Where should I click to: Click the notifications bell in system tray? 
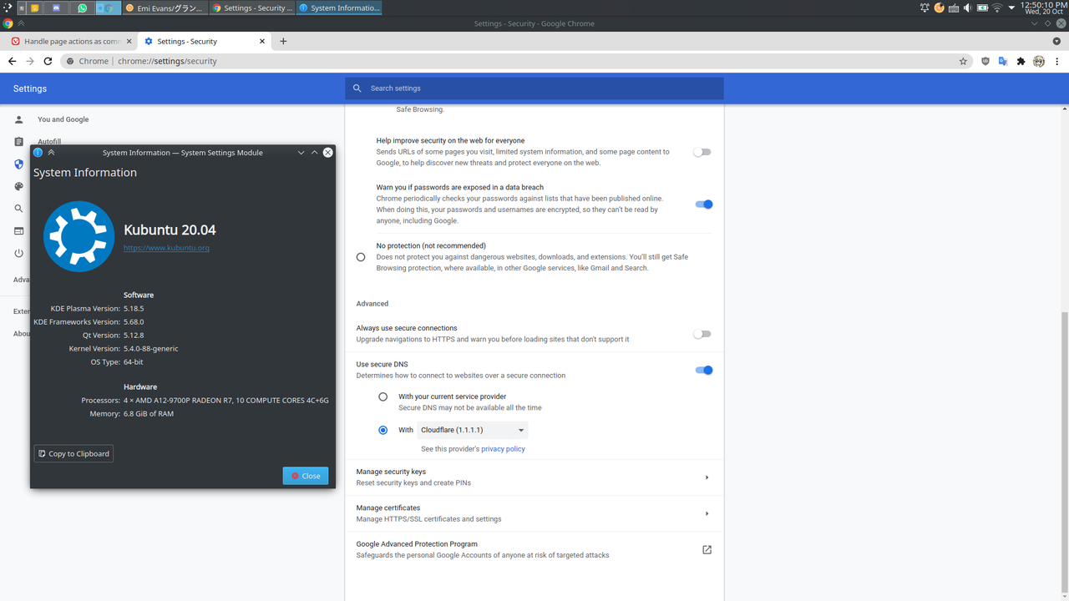[x=925, y=8]
